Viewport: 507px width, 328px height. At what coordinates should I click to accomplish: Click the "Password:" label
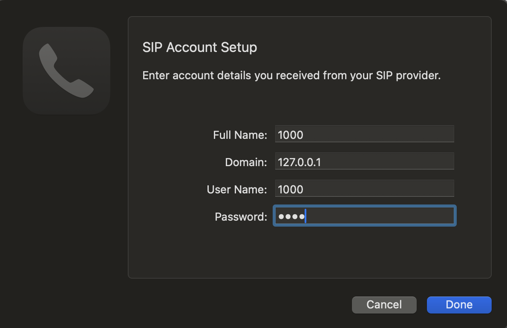click(x=241, y=217)
